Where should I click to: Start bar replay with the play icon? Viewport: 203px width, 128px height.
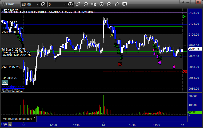101,4
